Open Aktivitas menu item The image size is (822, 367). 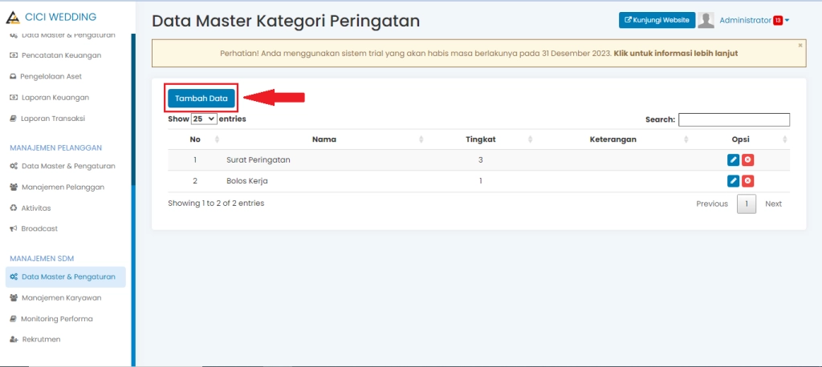click(31, 208)
